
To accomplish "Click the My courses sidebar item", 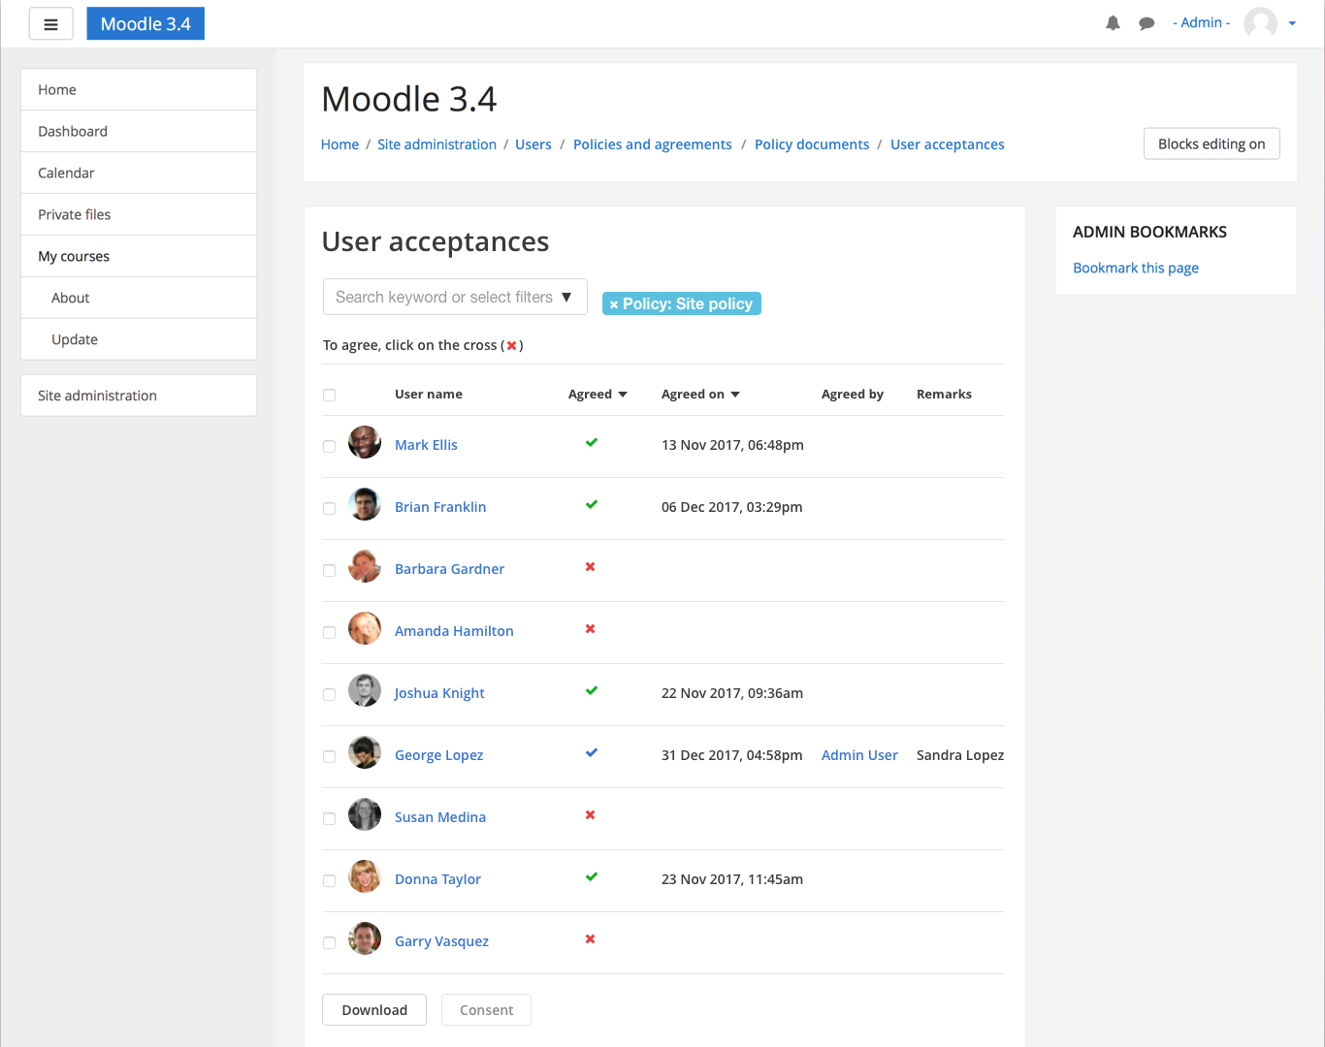I will point(139,256).
